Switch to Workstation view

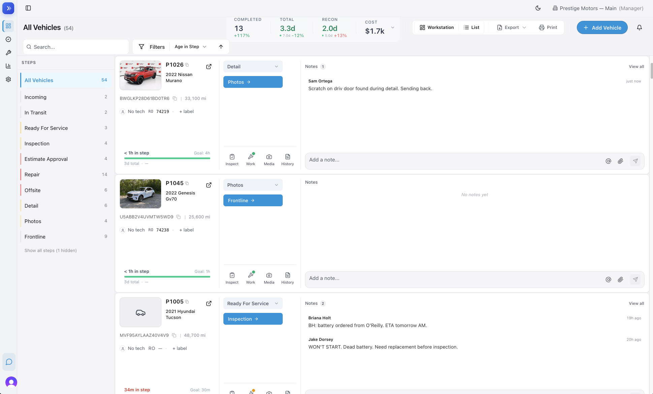tap(437, 28)
